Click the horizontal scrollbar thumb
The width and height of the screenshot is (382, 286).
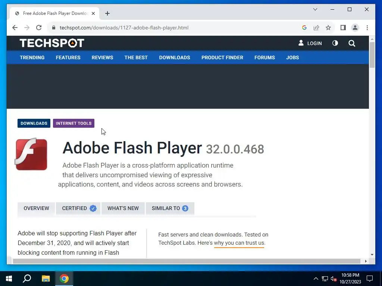click(x=187, y=261)
